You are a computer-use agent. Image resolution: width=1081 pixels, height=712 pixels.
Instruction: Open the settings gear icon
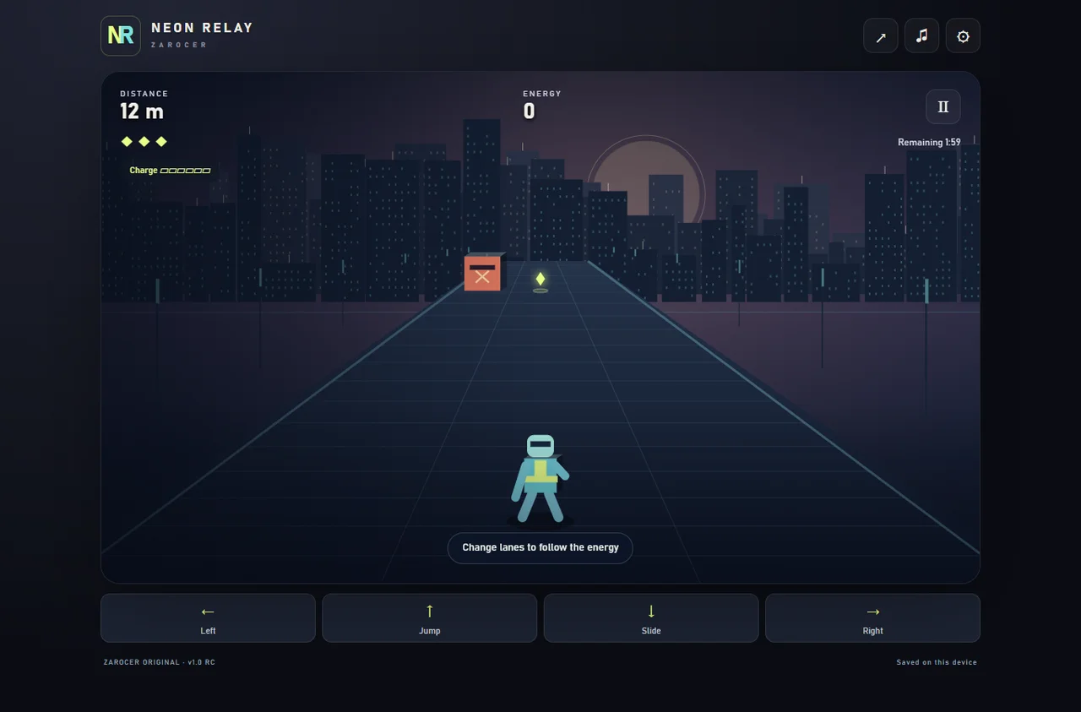click(963, 36)
